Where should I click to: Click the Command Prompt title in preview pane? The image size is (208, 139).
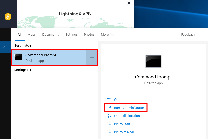click(154, 77)
